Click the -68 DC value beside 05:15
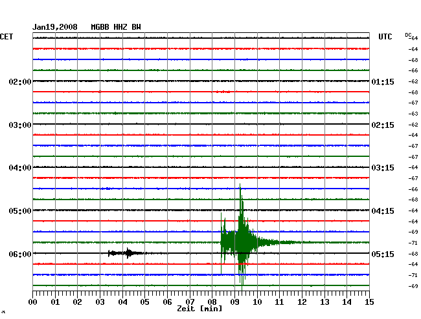Image resolution: width=421 pixels, height=319 pixels. tap(413, 254)
